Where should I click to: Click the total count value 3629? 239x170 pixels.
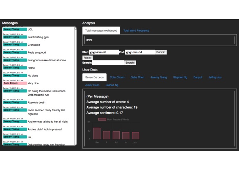89,40
